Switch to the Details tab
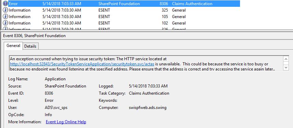Image resolution: width=293 pixels, height=128 pixels. point(30,46)
